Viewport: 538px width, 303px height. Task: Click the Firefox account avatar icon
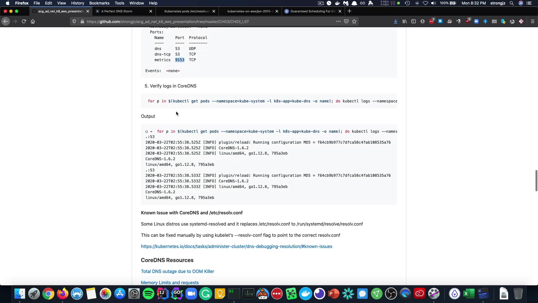(423, 22)
